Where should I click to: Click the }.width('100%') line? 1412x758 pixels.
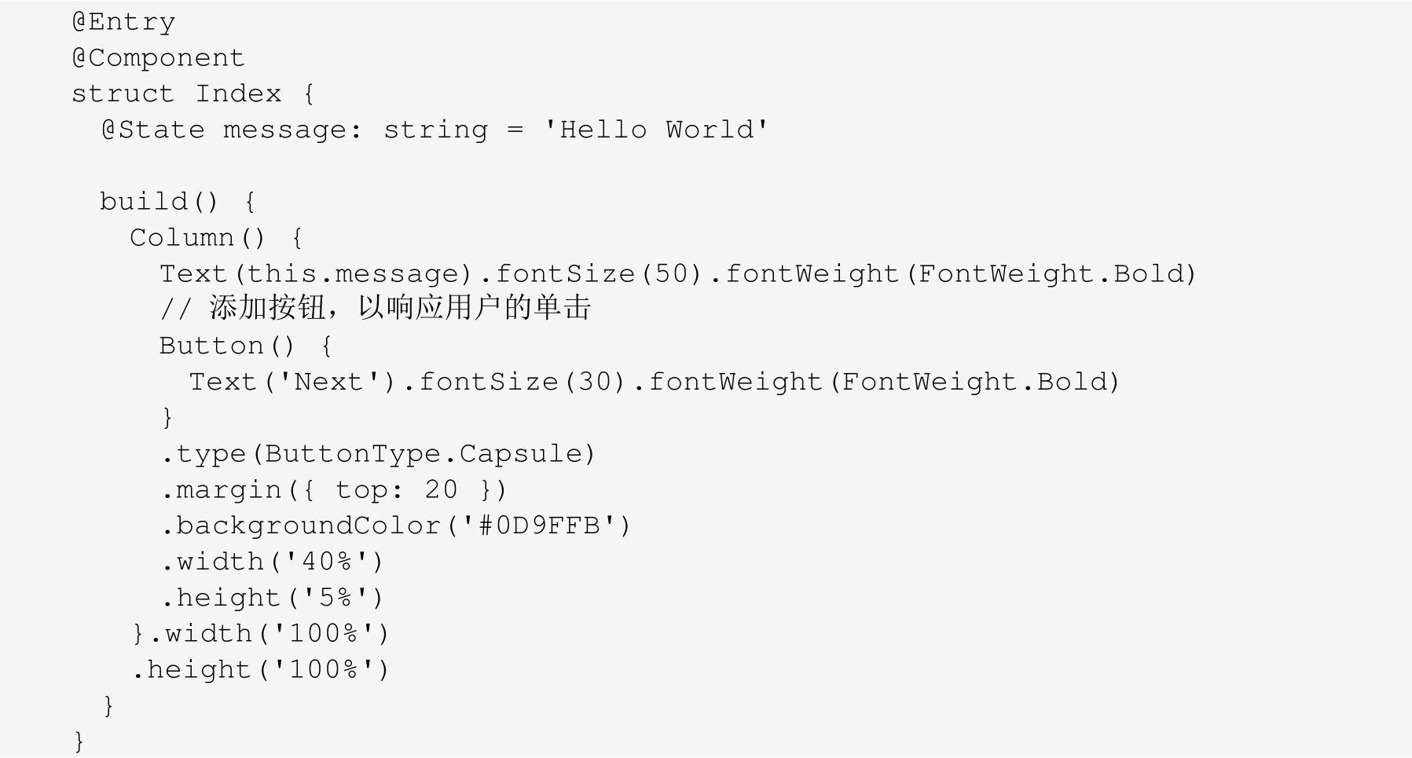[260, 634]
